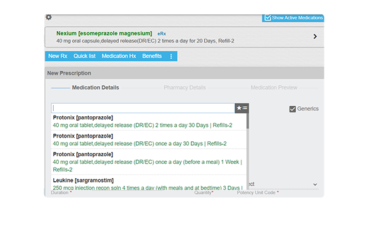Select Protonix once a day 30 Days

pos(149,139)
